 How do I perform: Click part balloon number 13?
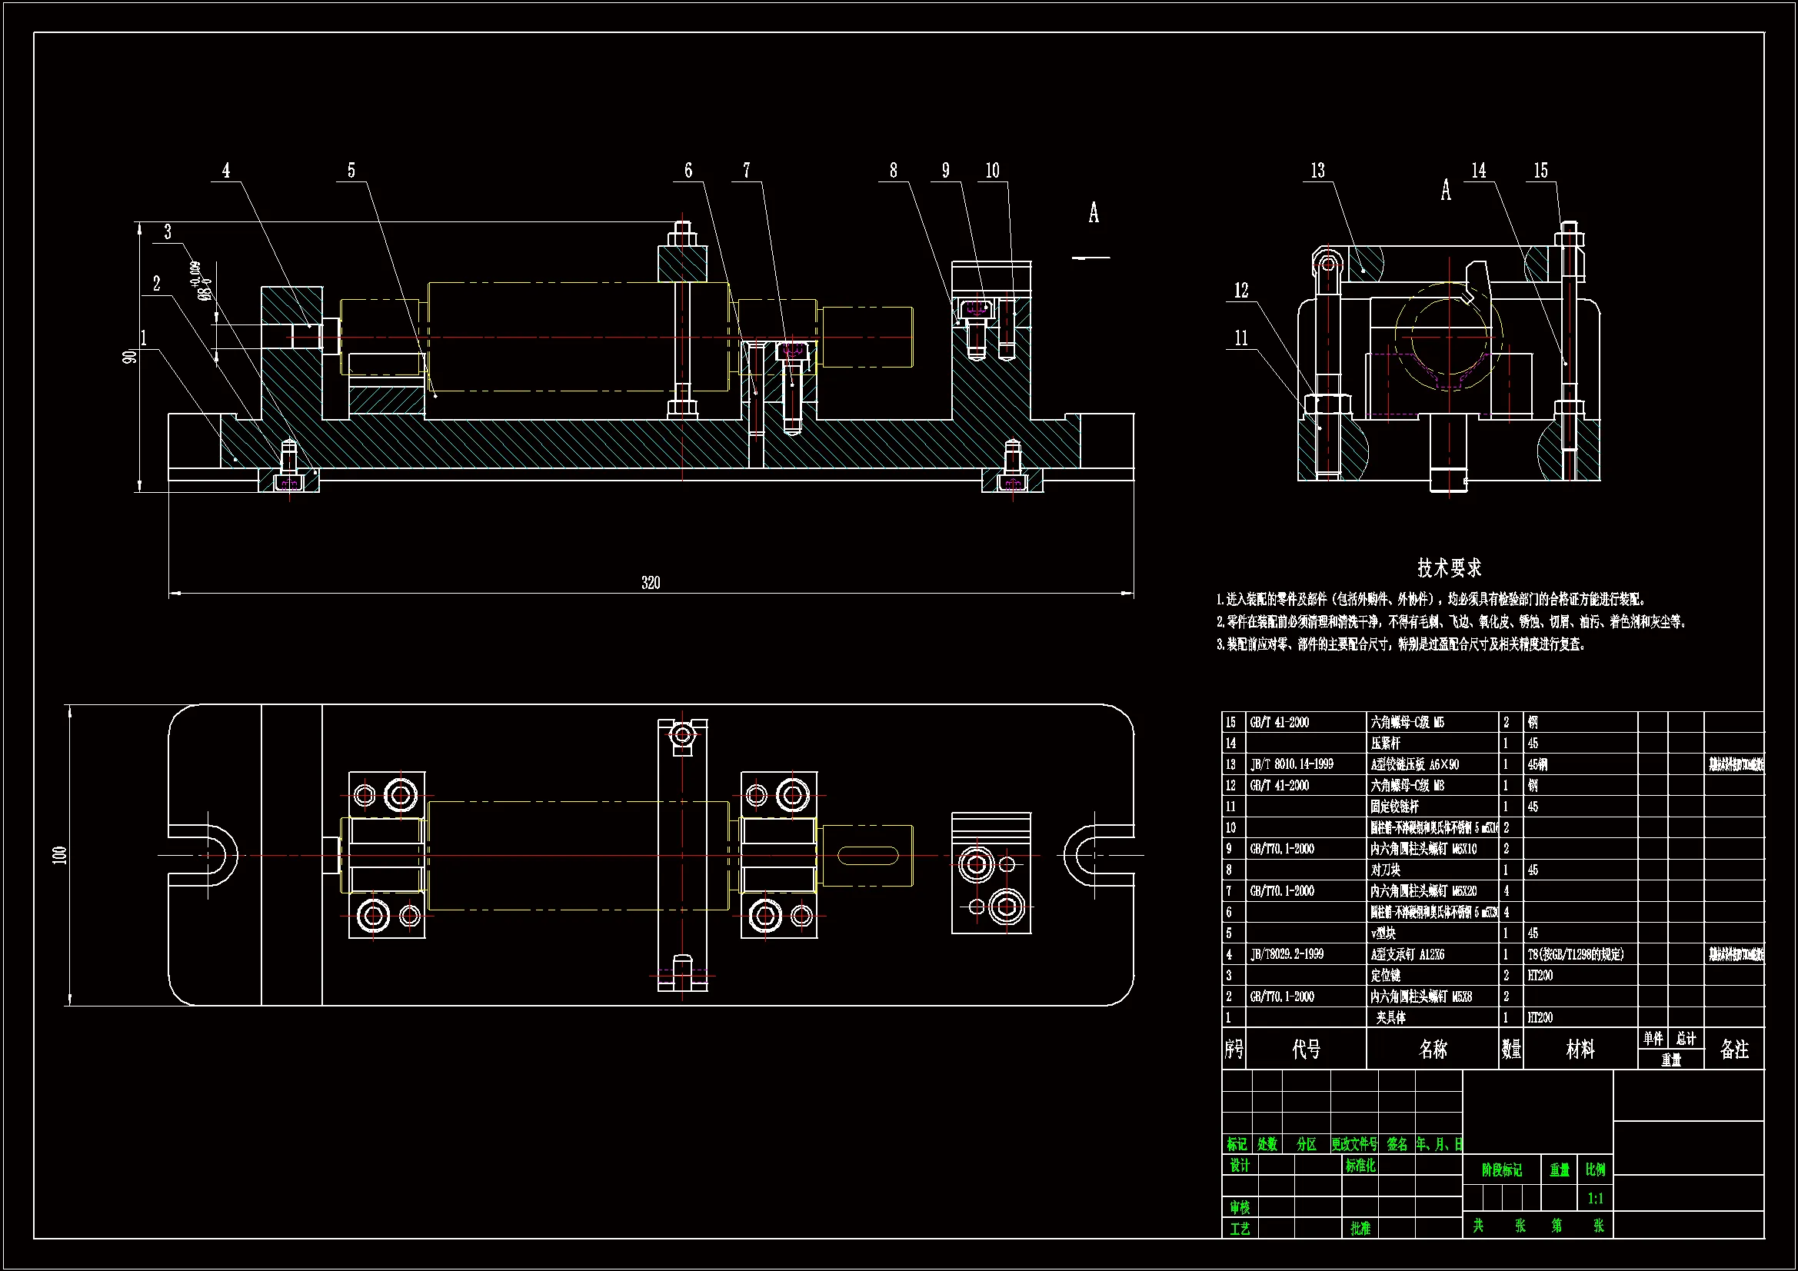[x=1318, y=171]
